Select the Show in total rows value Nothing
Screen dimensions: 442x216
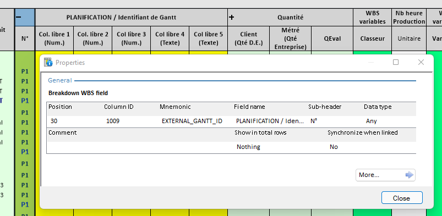click(x=248, y=147)
